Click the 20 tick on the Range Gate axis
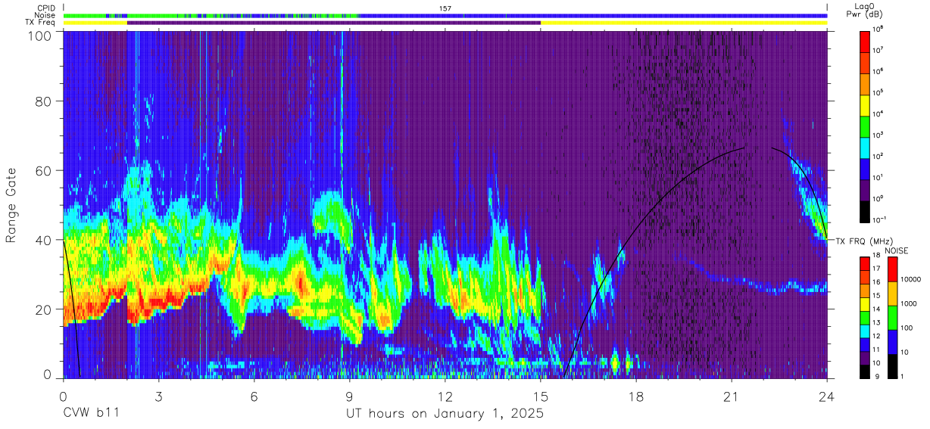930x429 pixels. (45, 309)
